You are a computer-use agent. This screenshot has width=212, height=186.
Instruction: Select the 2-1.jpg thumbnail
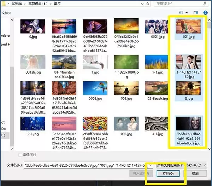33,124
